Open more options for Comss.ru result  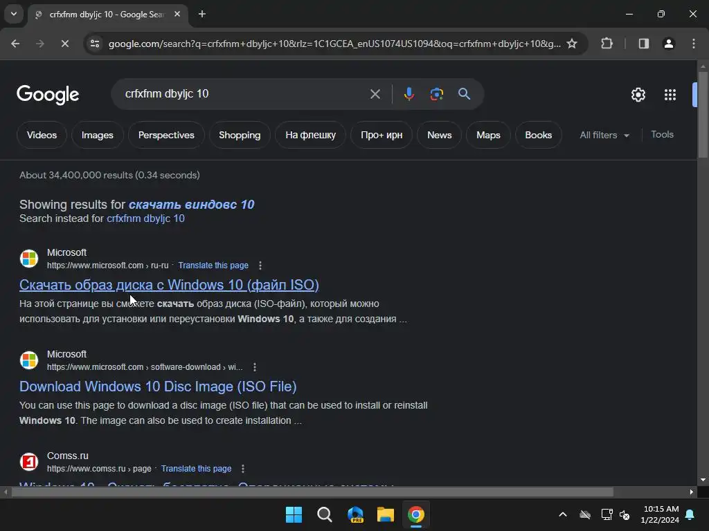tap(243, 469)
